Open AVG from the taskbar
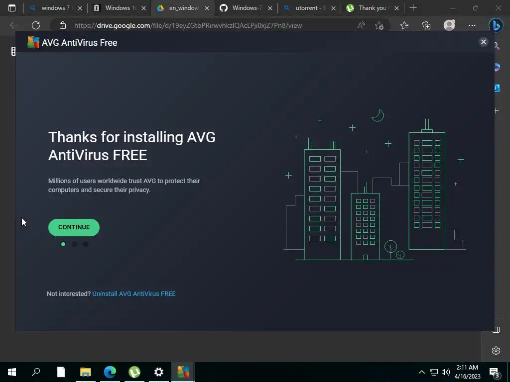The image size is (510, 382). (x=183, y=372)
